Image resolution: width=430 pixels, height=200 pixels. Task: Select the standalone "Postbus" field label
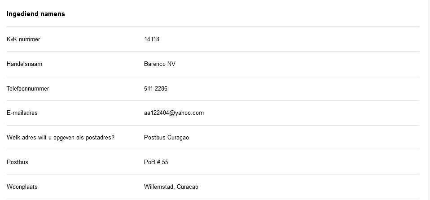(17, 162)
